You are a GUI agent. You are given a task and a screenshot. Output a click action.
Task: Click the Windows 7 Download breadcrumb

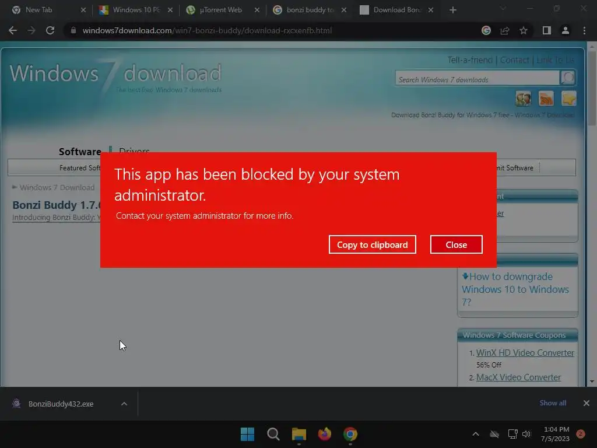tap(57, 187)
